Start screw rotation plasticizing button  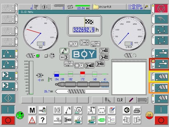tap(160, 88)
